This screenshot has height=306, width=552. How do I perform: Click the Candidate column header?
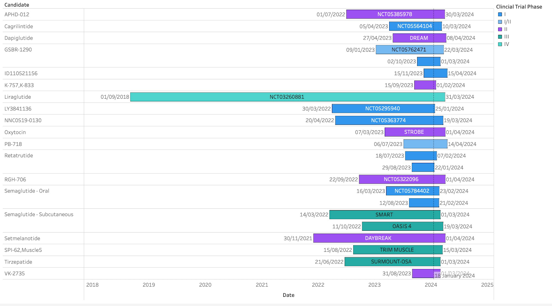coord(17,5)
